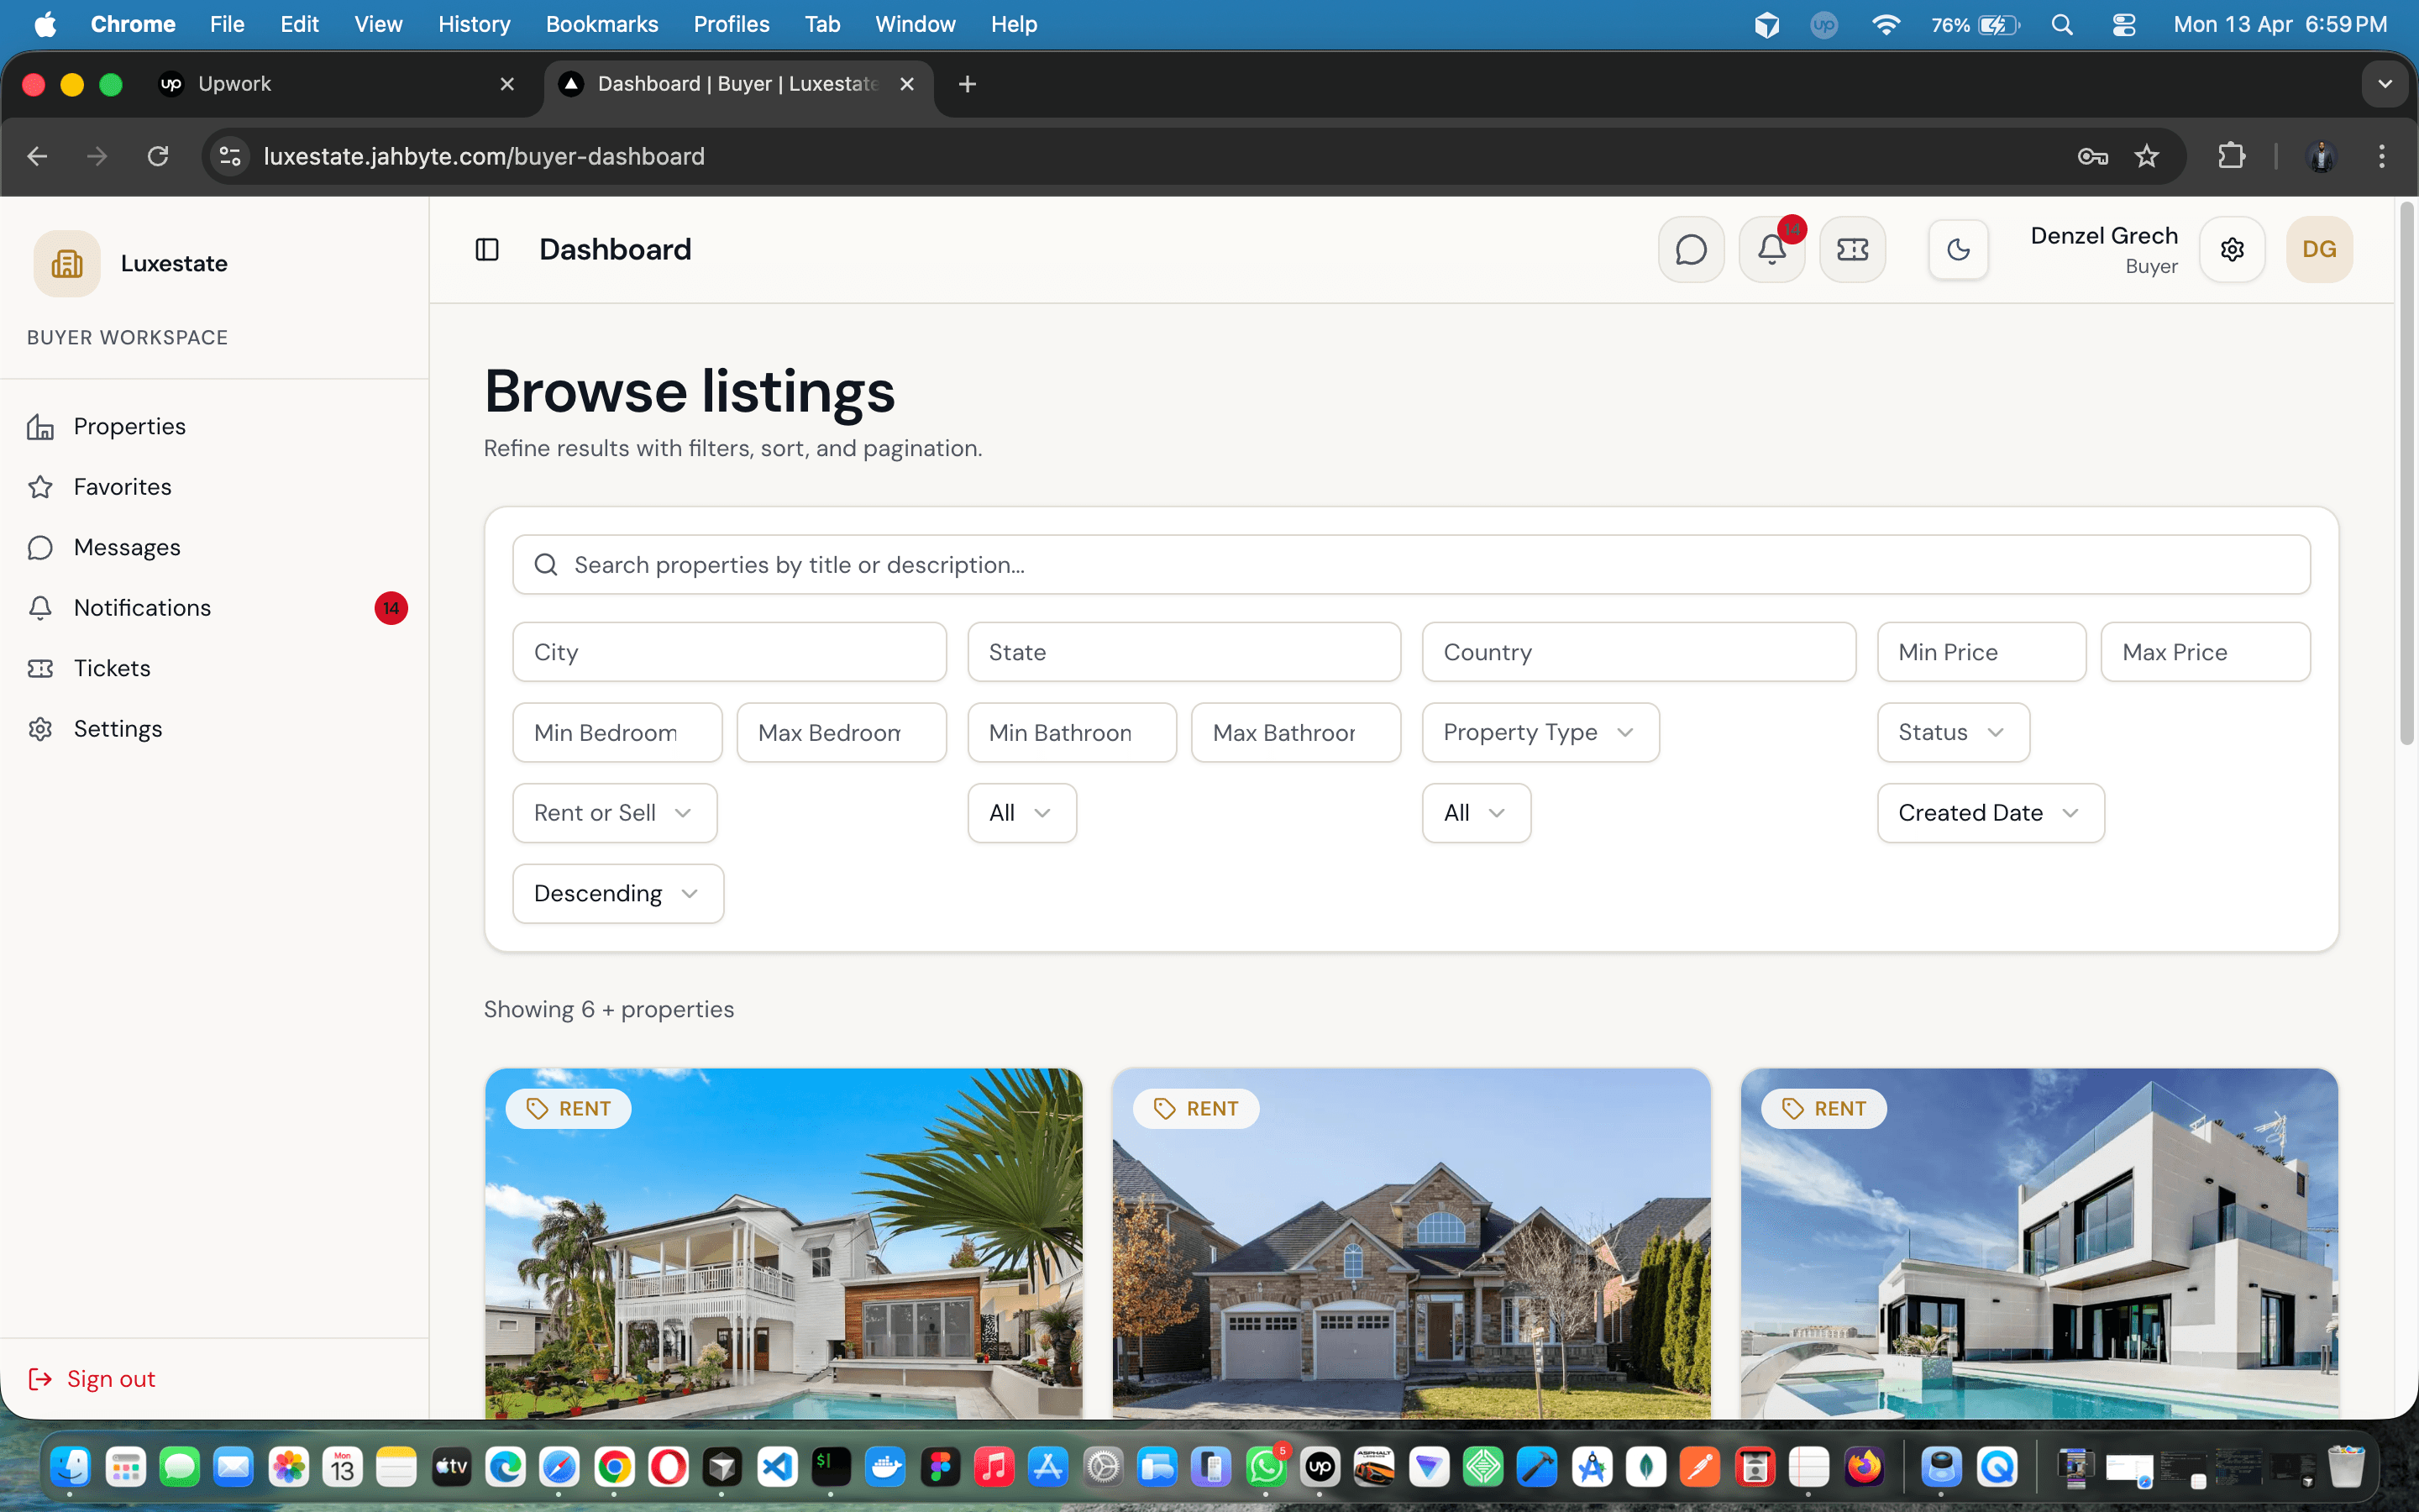Open the Rent or Sell dropdown
The image size is (2419, 1512).
614,812
